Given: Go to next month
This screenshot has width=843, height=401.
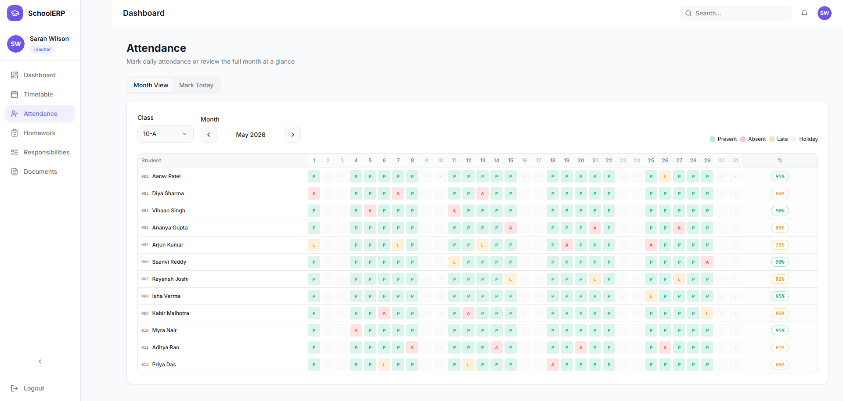Looking at the screenshot, I should pos(293,135).
